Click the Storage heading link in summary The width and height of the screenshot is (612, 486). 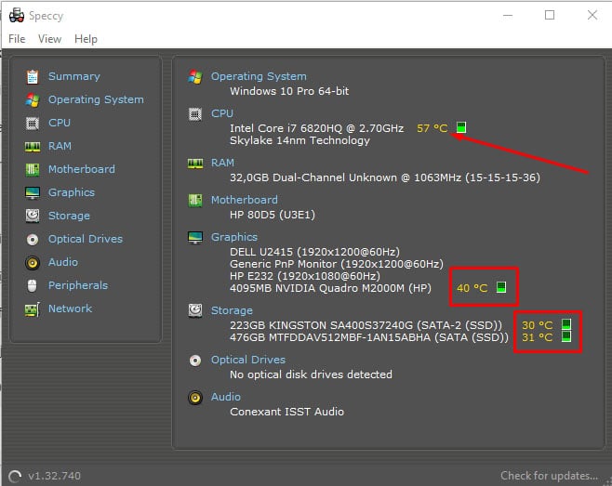(x=232, y=310)
